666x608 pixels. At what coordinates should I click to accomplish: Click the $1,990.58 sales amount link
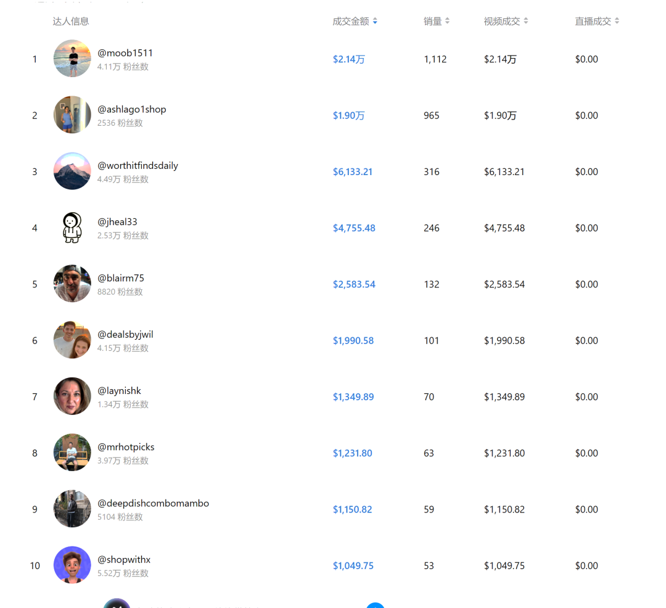pyautogui.click(x=353, y=340)
